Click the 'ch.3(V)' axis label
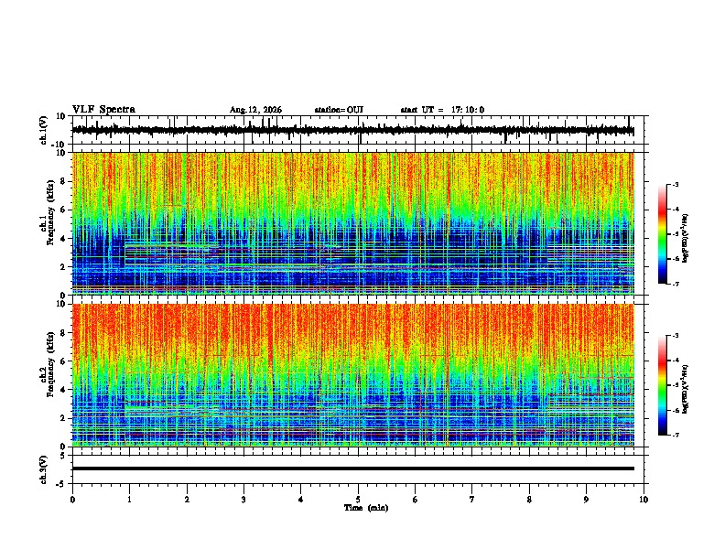 click(44, 469)
